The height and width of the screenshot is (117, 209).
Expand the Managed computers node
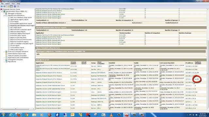coord(4,14)
